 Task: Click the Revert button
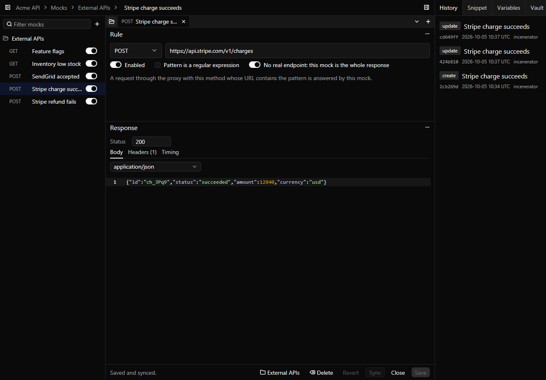pyautogui.click(x=351, y=373)
